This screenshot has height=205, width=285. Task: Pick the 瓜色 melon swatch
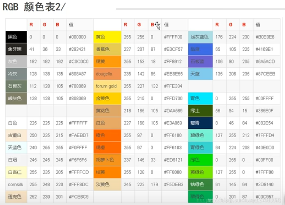(x=107, y=123)
